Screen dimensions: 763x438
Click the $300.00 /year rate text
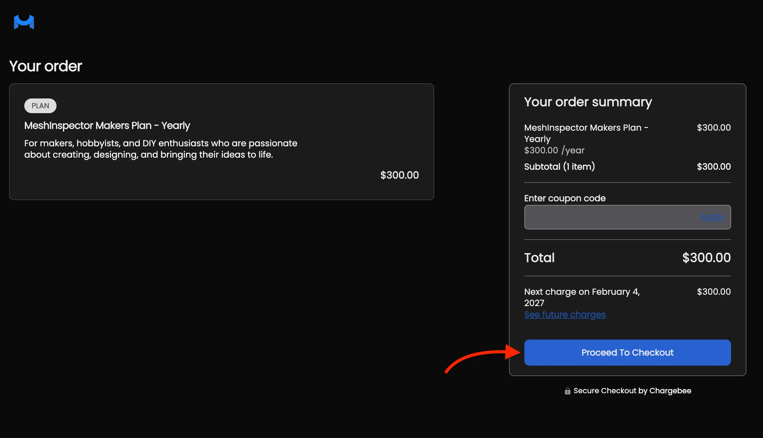pyautogui.click(x=554, y=150)
